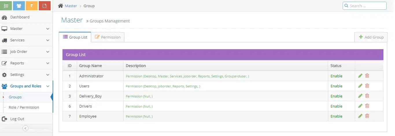Edit the Administrator group with pencil icon

point(360,76)
